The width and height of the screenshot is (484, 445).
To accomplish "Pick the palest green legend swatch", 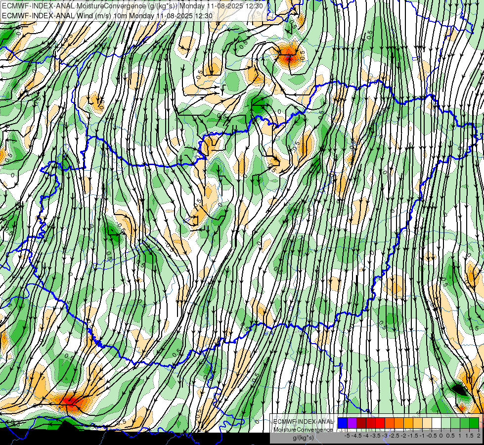I will coord(446,423).
